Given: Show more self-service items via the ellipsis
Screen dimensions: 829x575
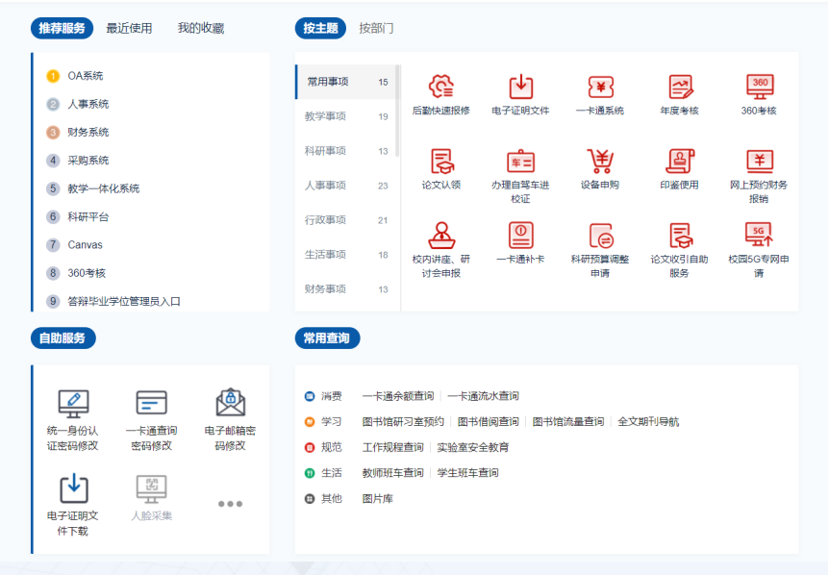Looking at the screenshot, I should tap(231, 504).
